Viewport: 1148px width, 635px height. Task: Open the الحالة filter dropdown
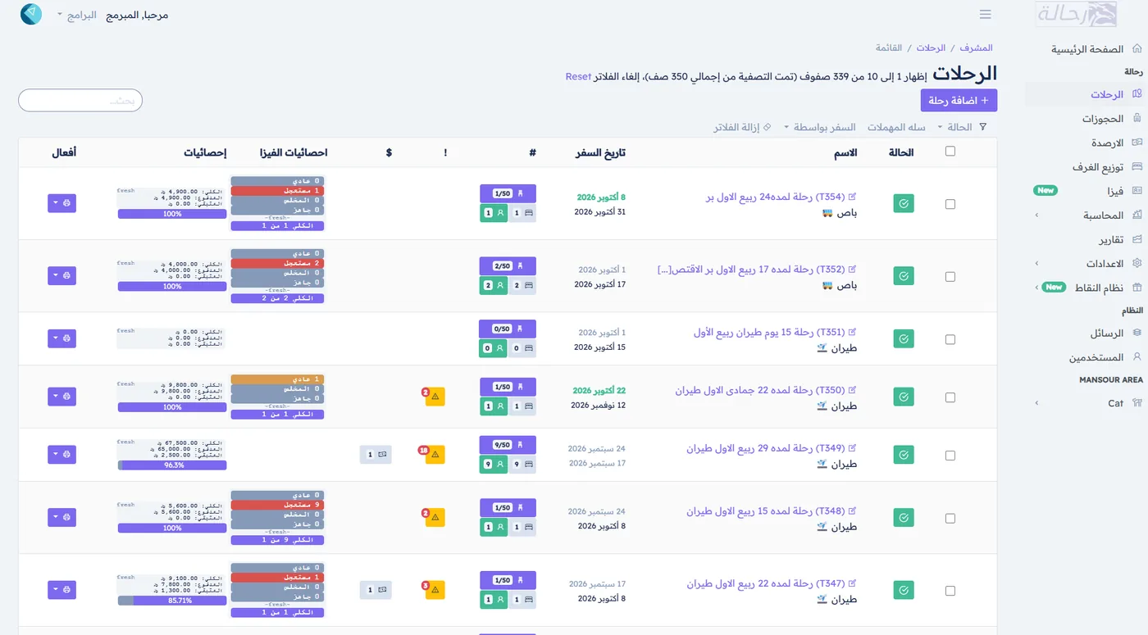tap(954, 127)
